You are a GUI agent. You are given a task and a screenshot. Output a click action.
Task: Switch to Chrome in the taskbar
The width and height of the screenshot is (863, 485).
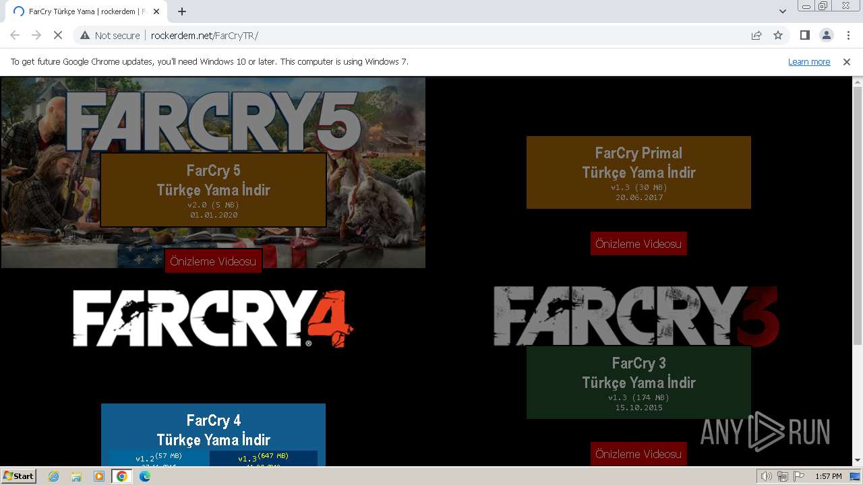122,476
